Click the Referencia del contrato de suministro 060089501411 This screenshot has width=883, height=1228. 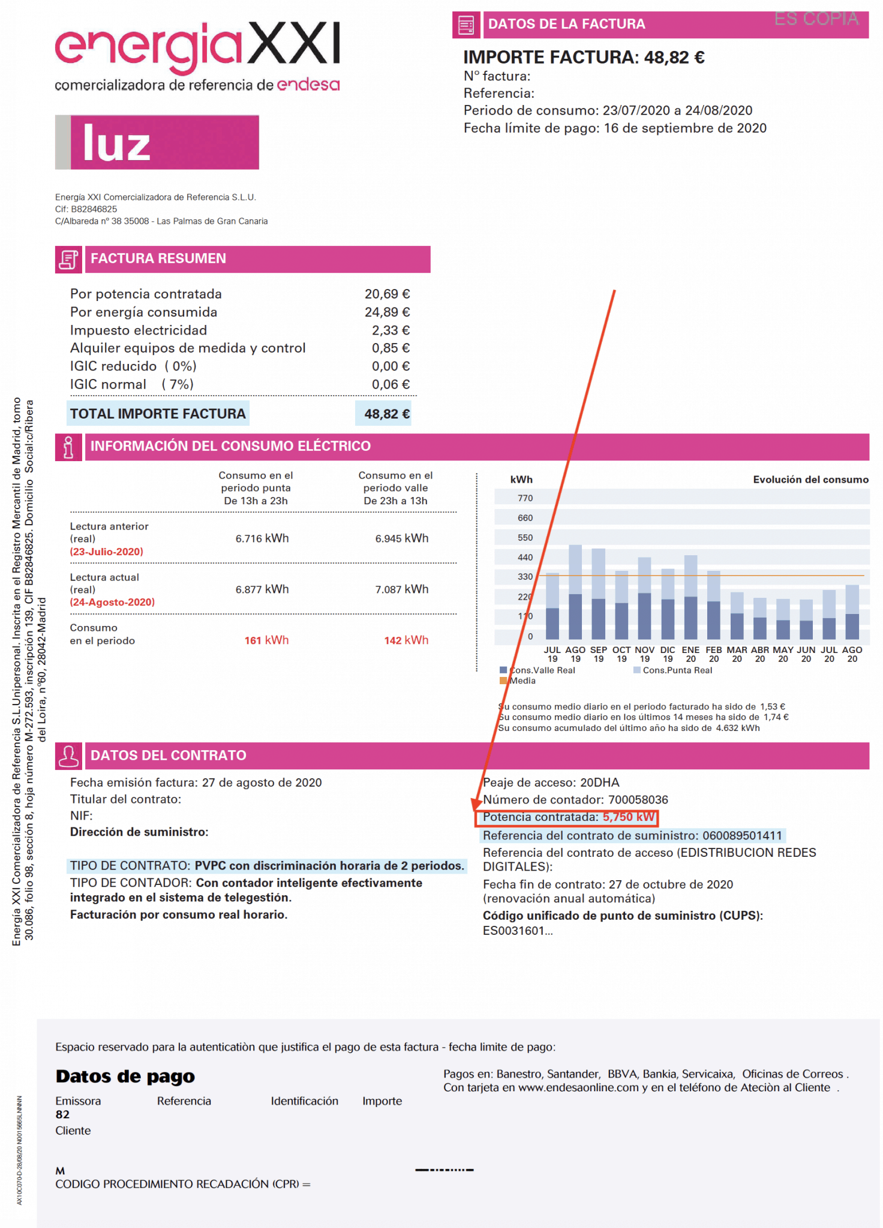coord(633,836)
